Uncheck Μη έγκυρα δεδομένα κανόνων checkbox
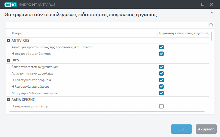Image resolution: width=220 pixels, height=137 pixels. (161, 93)
